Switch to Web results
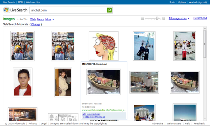 point(33,19)
